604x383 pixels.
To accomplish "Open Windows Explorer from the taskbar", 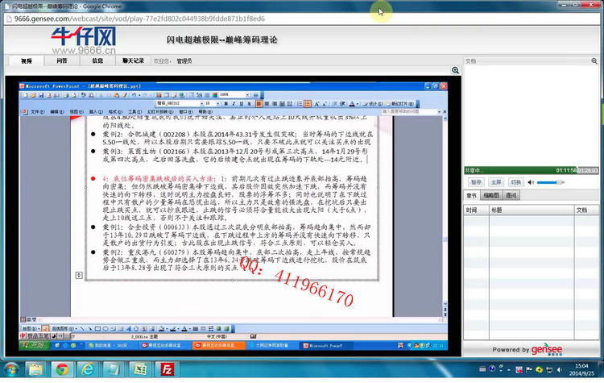I will tap(35, 369).
